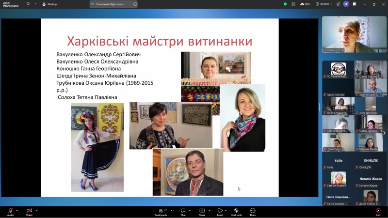388x218 pixels.
Task: Click the AI Companion sparkle icon
Action: [346, 4]
